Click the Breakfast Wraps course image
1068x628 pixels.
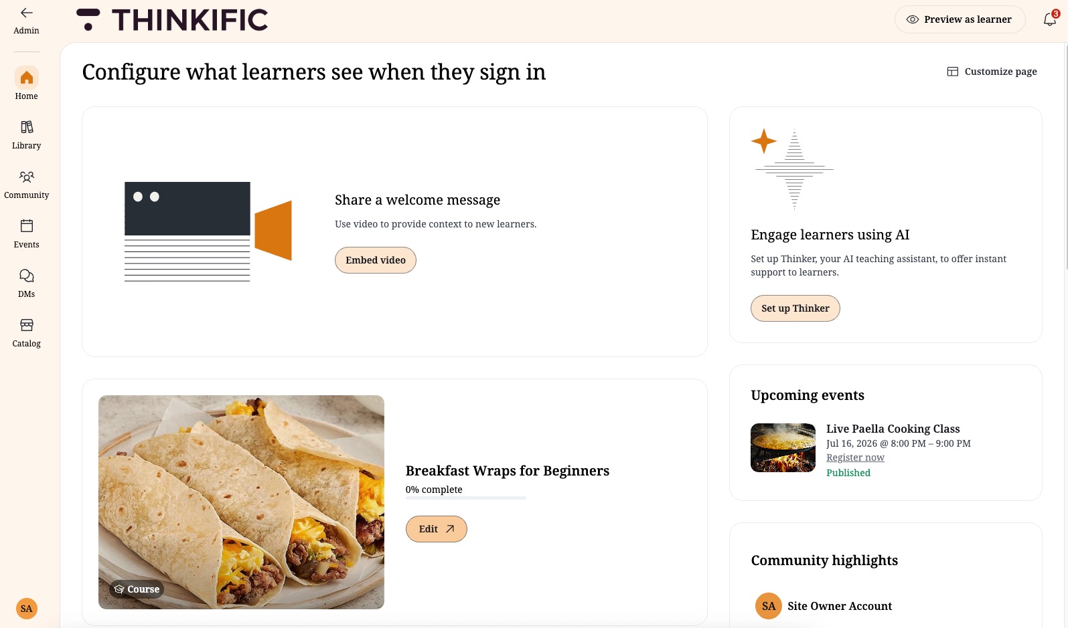(241, 502)
